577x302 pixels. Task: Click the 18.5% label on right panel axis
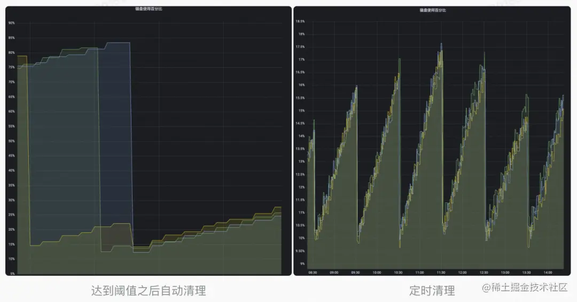click(300, 22)
